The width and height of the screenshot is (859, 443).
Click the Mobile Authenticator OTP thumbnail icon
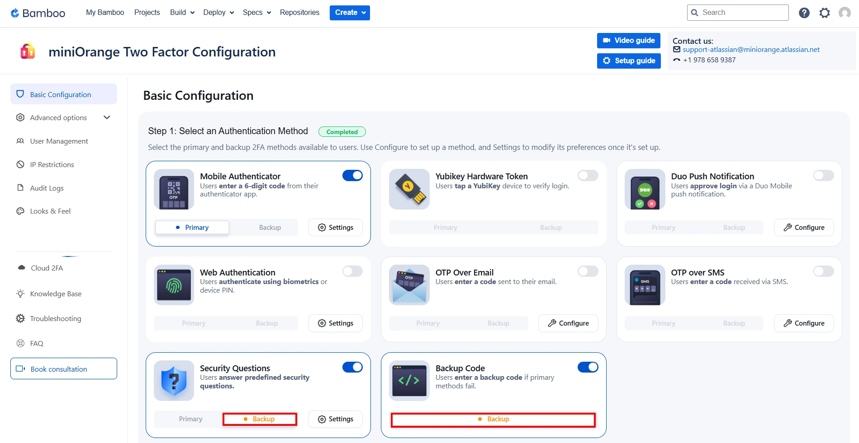click(x=174, y=189)
